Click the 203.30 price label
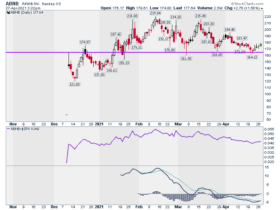 tap(209, 24)
